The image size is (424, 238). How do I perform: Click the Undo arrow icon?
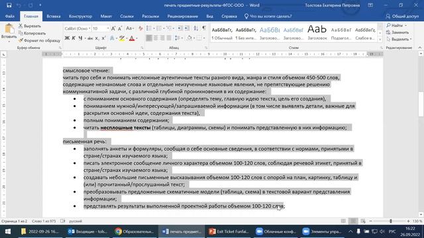[x=19, y=5]
